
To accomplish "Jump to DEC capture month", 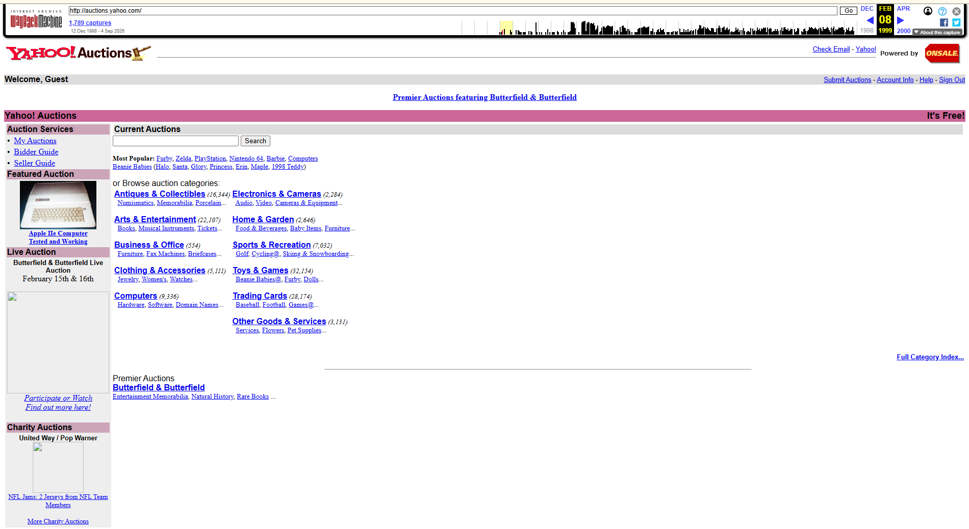I will tap(867, 9).
